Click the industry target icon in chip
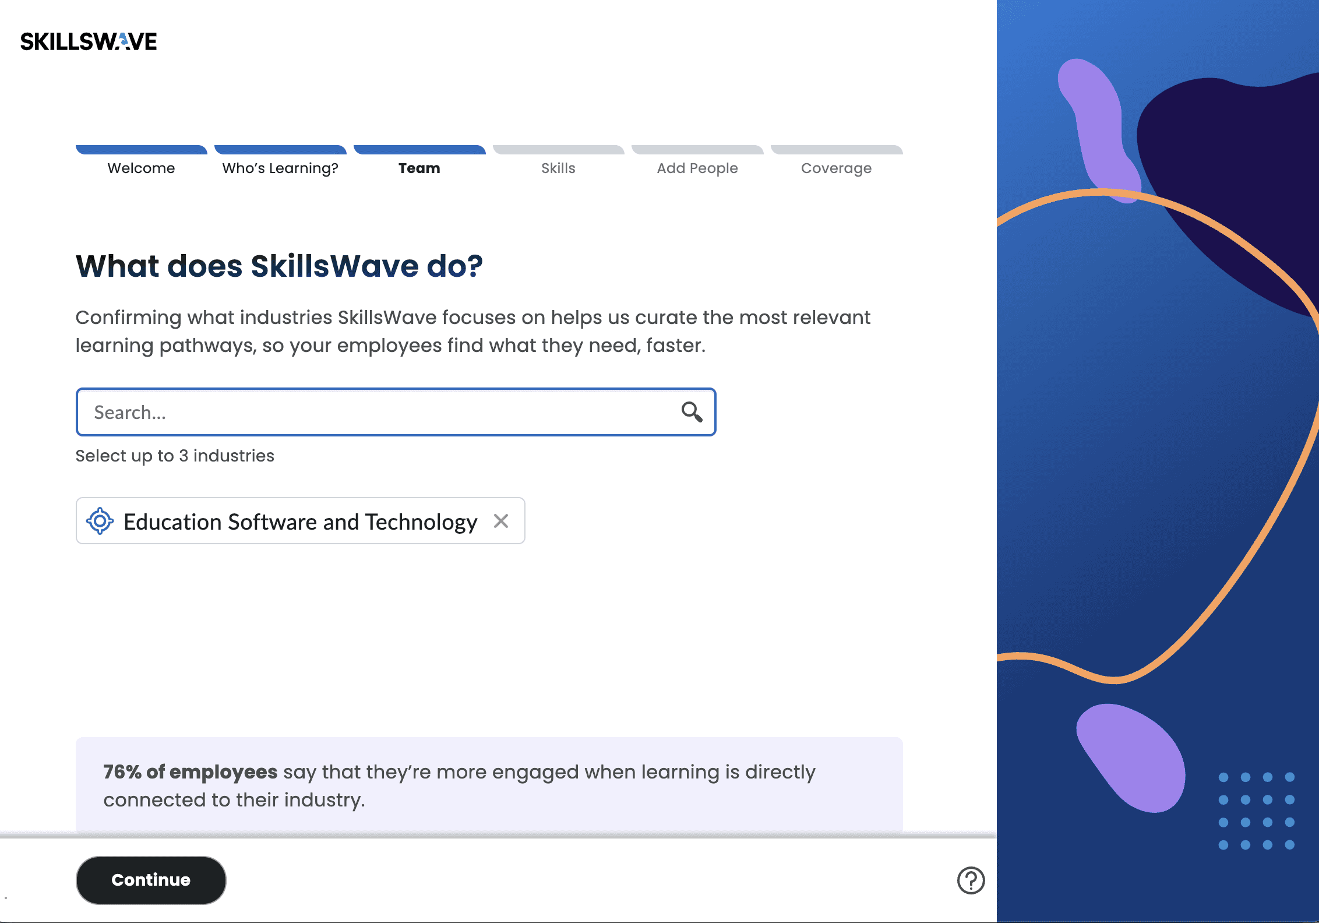The image size is (1319, 923). coord(100,521)
